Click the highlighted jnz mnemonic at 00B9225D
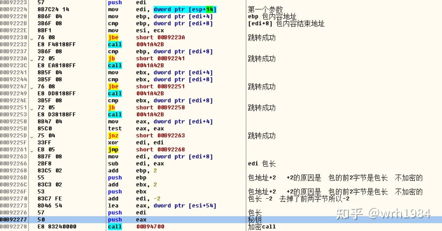The width and height of the screenshot is (442, 231). click(113, 135)
